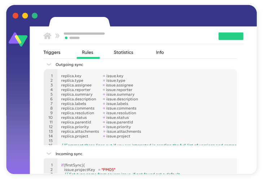Click 'issue.description' on line 6
The height and width of the screenshot is (179, 263).
pos(122,99)
